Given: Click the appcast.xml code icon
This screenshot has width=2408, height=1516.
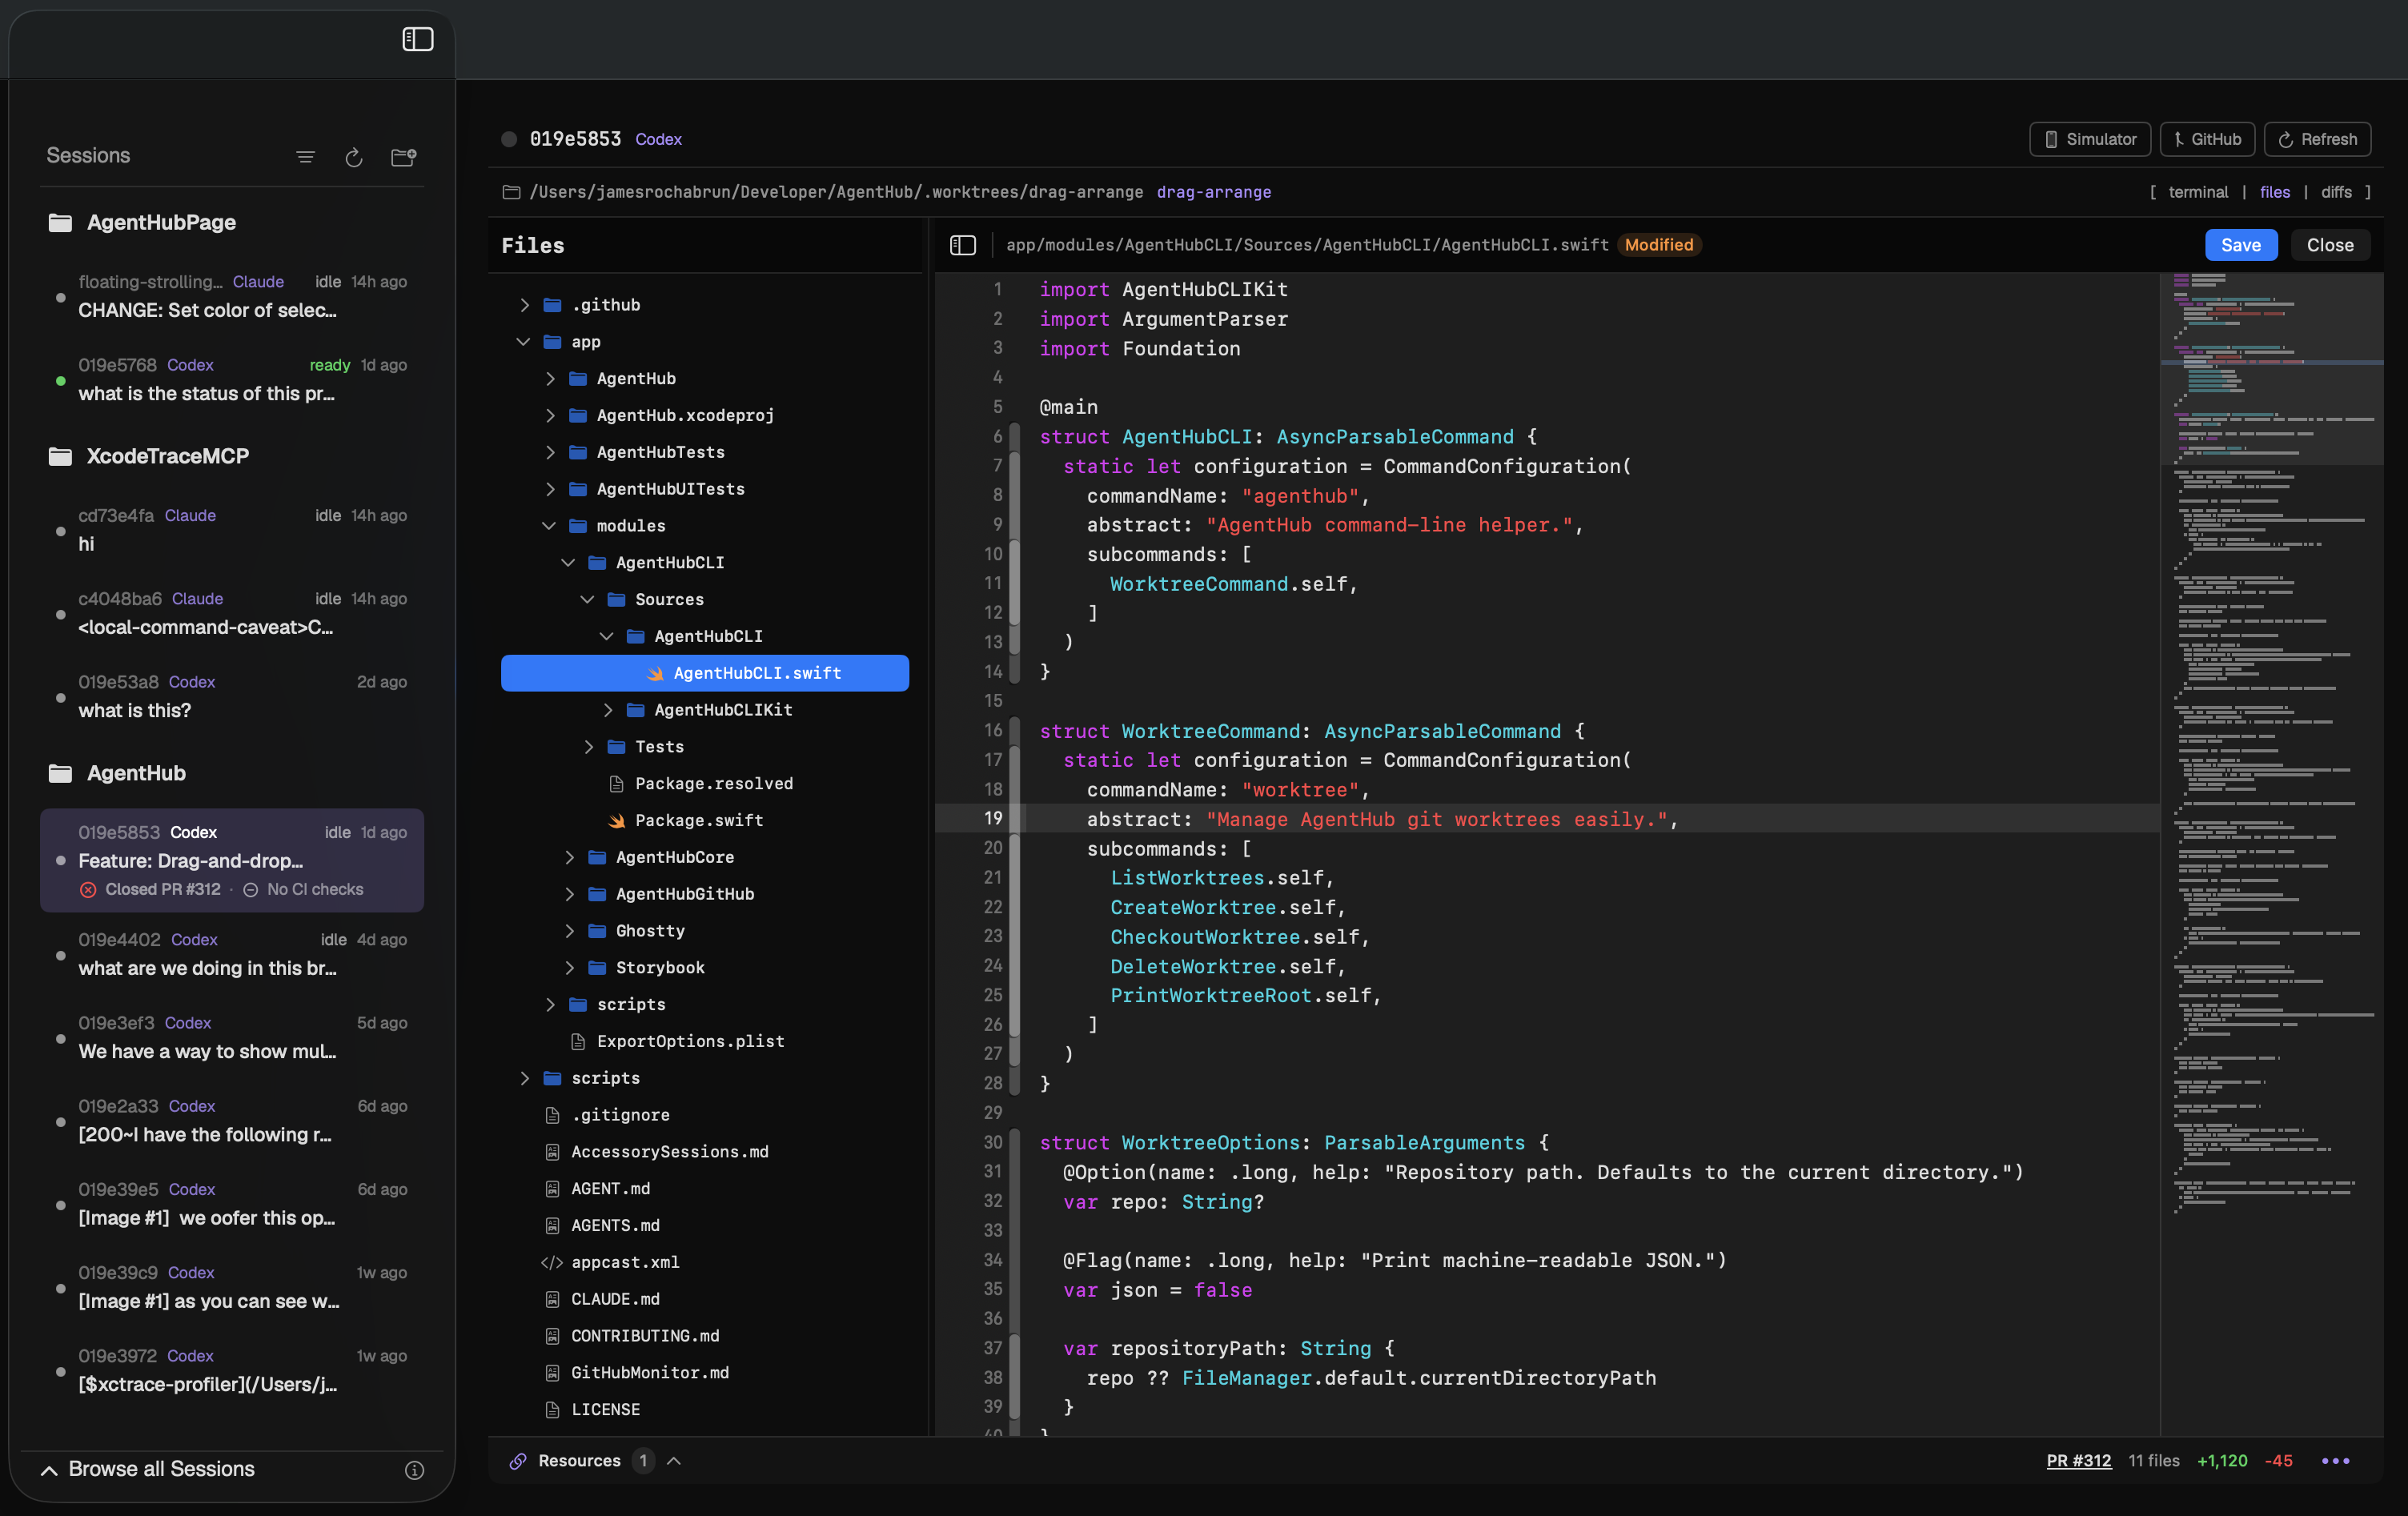Looking at the screenshot, I should tap(551, 1263).
